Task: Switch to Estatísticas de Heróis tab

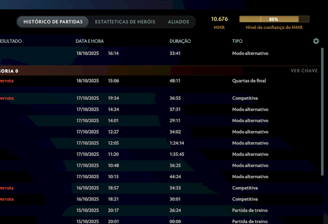Action: (125, 22)
